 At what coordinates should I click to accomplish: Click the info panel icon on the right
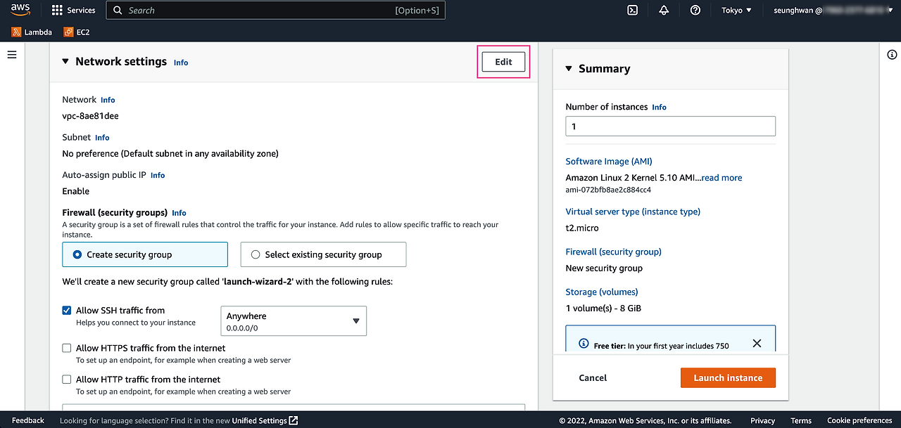[x=892, y=54]
